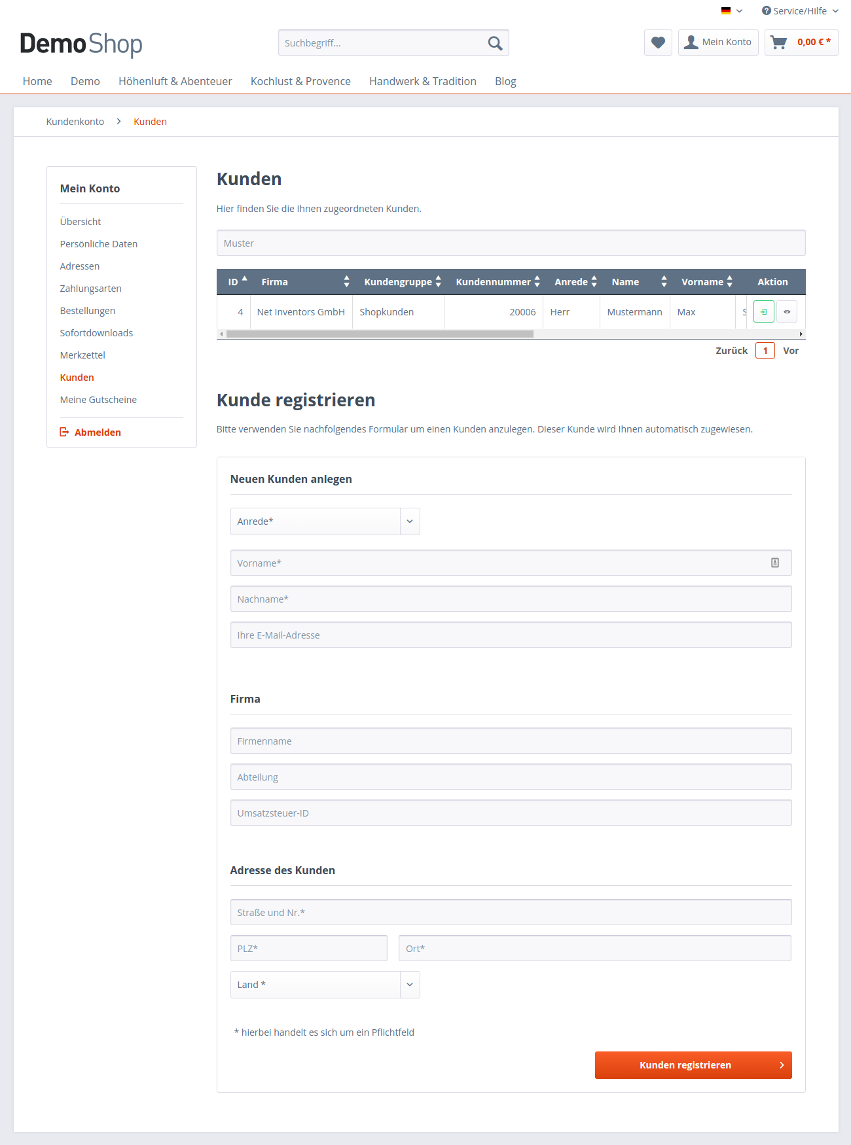Focus the Umsatzsteuer-ID field
The width and height of the screenshot is (851, 1145).
coord(511,813)
